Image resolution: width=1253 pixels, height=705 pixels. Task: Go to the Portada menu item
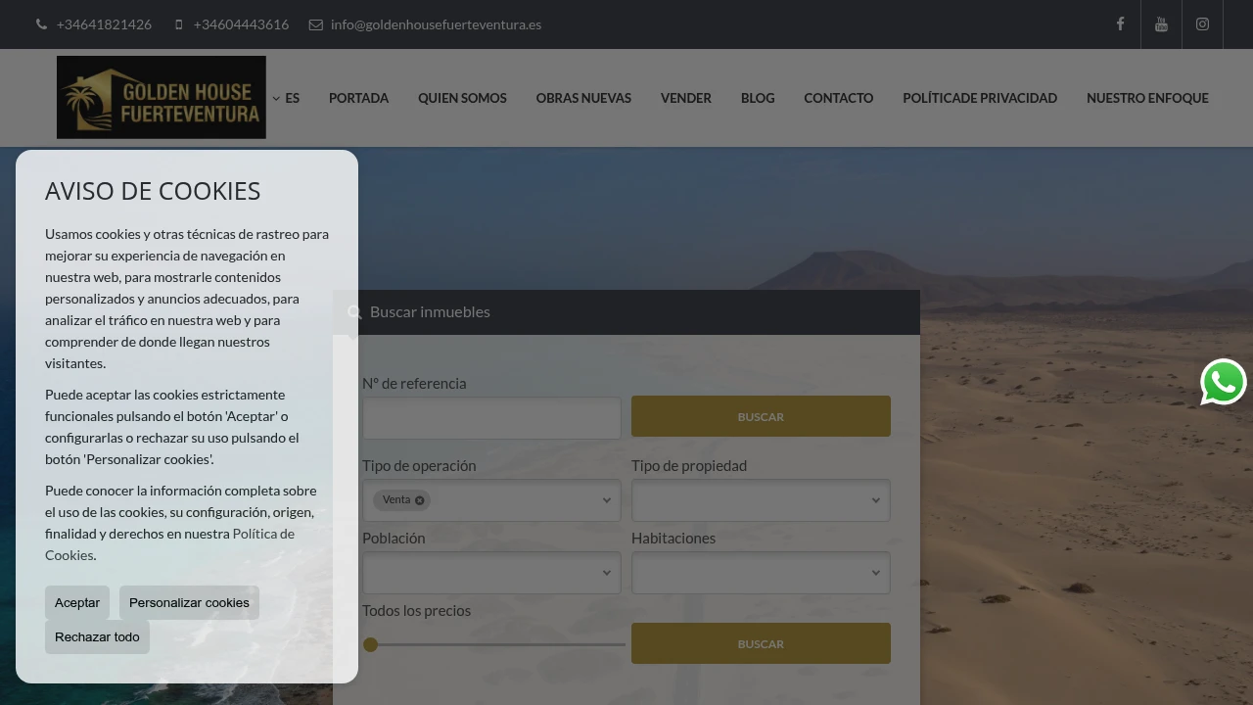point(358,98)
